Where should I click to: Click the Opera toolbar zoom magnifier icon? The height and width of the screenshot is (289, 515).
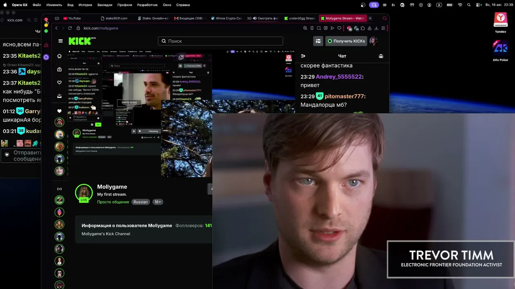(305, 28)
